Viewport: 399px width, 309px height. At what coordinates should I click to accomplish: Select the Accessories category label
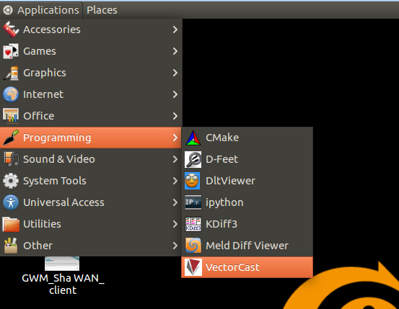tap(52, 30)
